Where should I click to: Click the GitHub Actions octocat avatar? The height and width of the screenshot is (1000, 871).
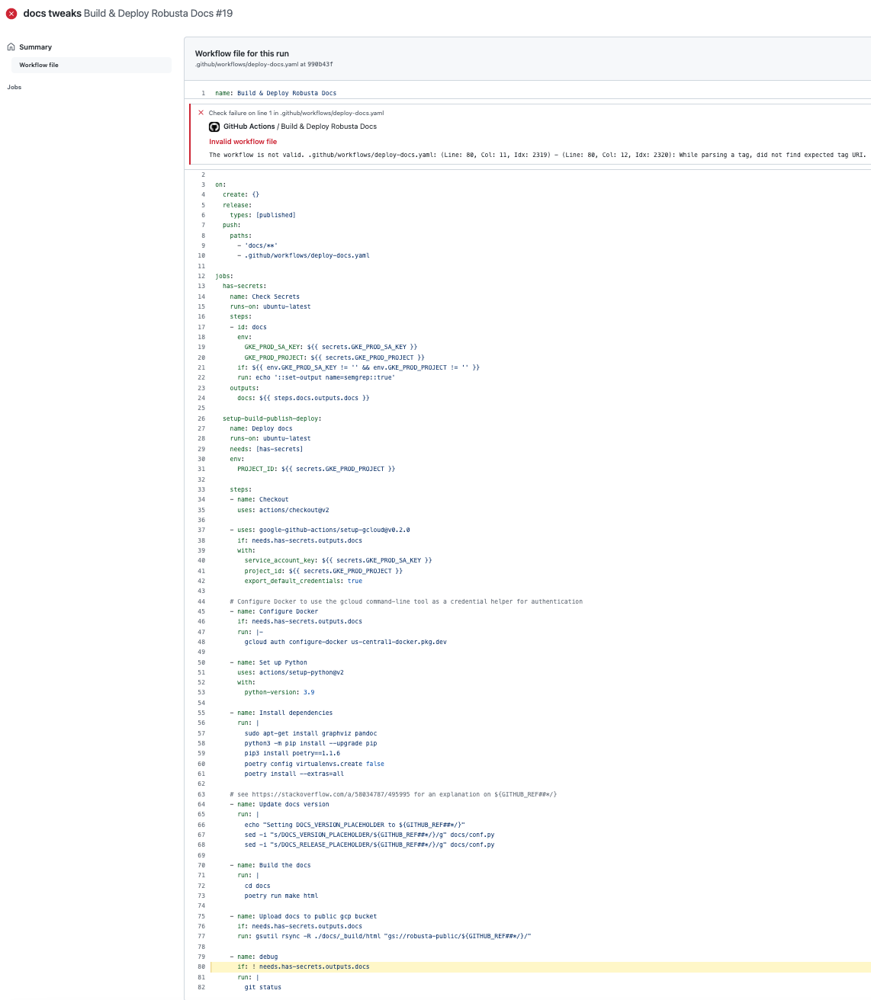click(214, 127)
